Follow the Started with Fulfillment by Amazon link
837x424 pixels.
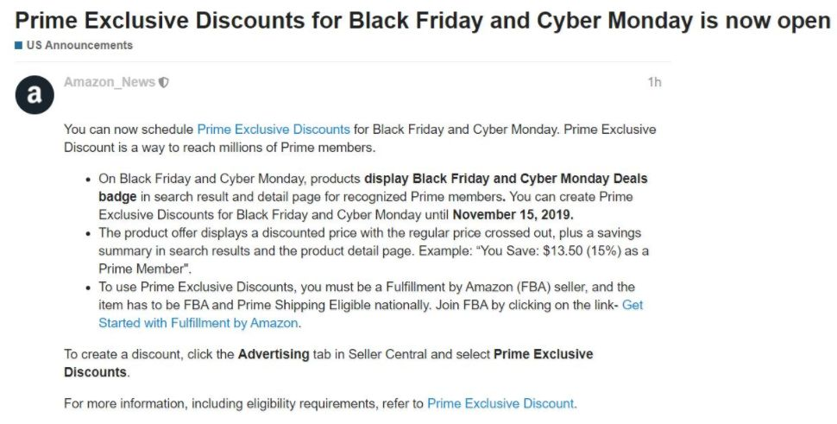(x=198, y=323)
